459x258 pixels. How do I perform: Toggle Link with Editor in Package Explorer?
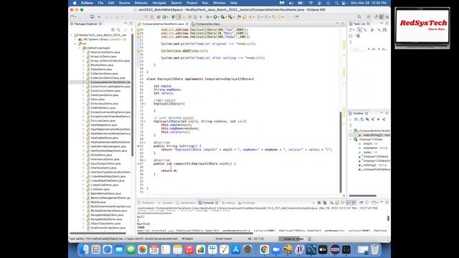pos(118,30)
